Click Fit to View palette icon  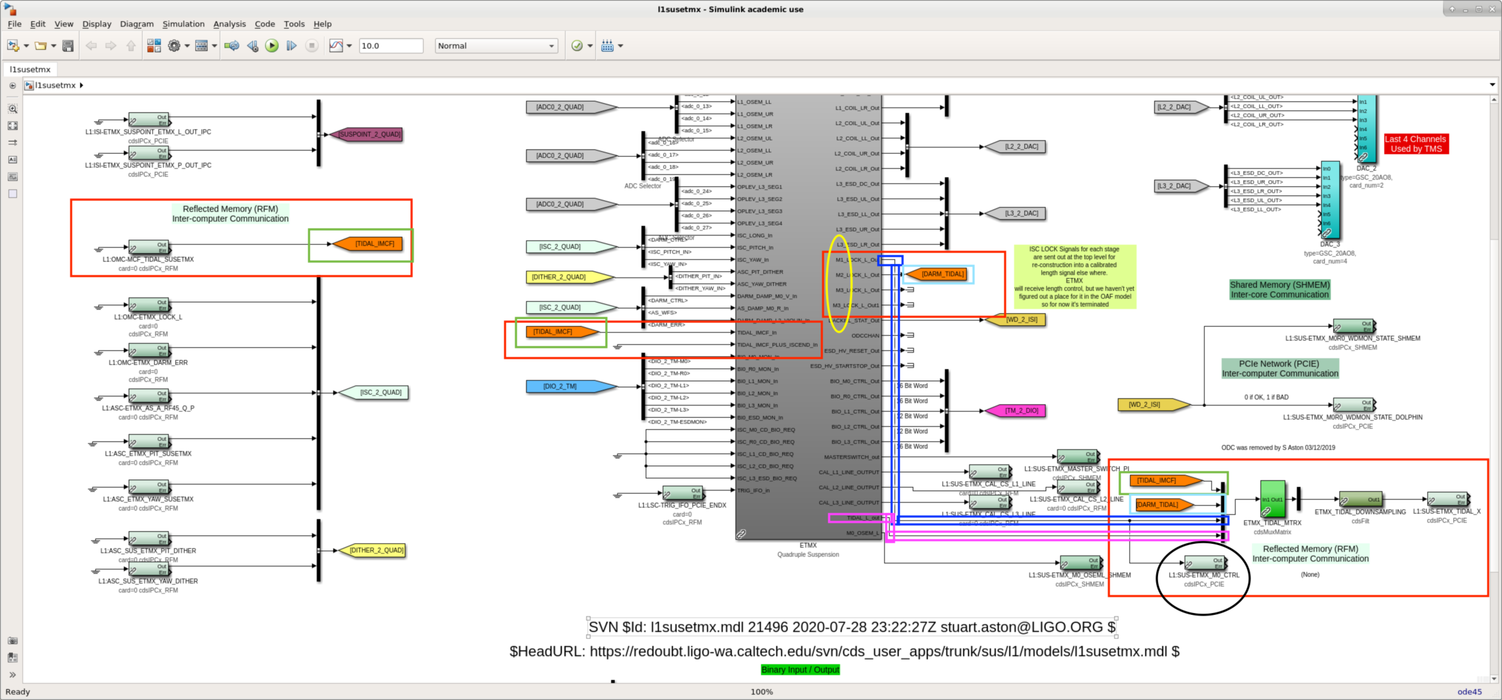click(x=13, y=126)
